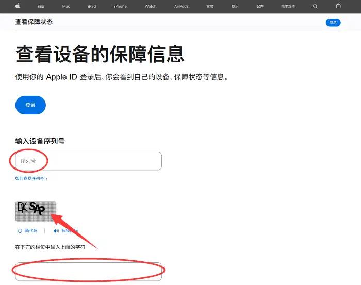
Task: Focus the captcha character input field
Action: (x=88, y=272)
